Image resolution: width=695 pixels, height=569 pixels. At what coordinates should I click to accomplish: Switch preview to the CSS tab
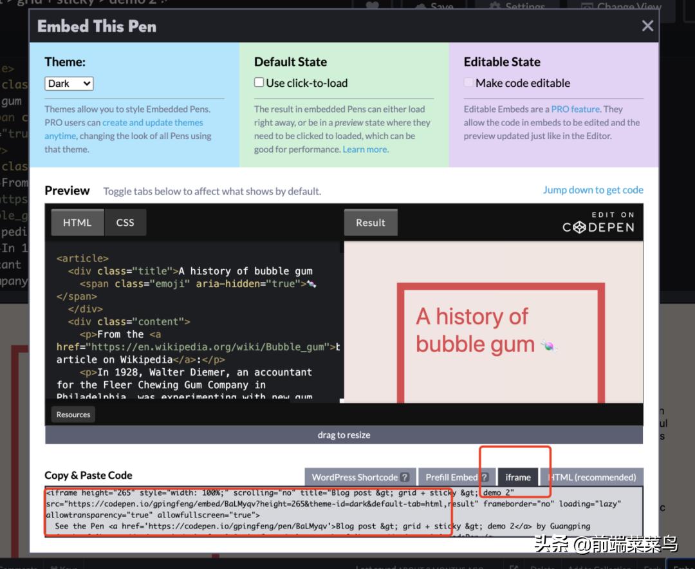point(125,223)
